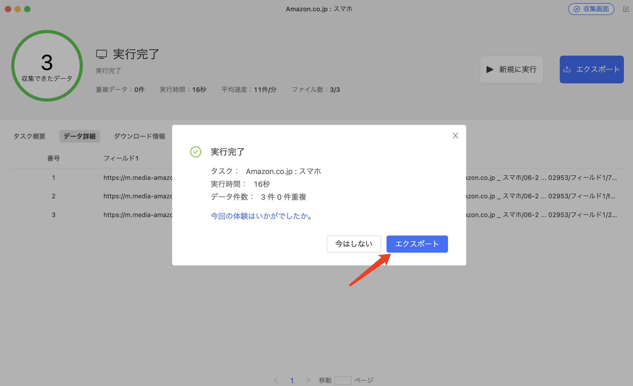Viewport: 633px width, 386px height.
Task: Open the 収集画面 button at the top right
Action: pos(591,9)
